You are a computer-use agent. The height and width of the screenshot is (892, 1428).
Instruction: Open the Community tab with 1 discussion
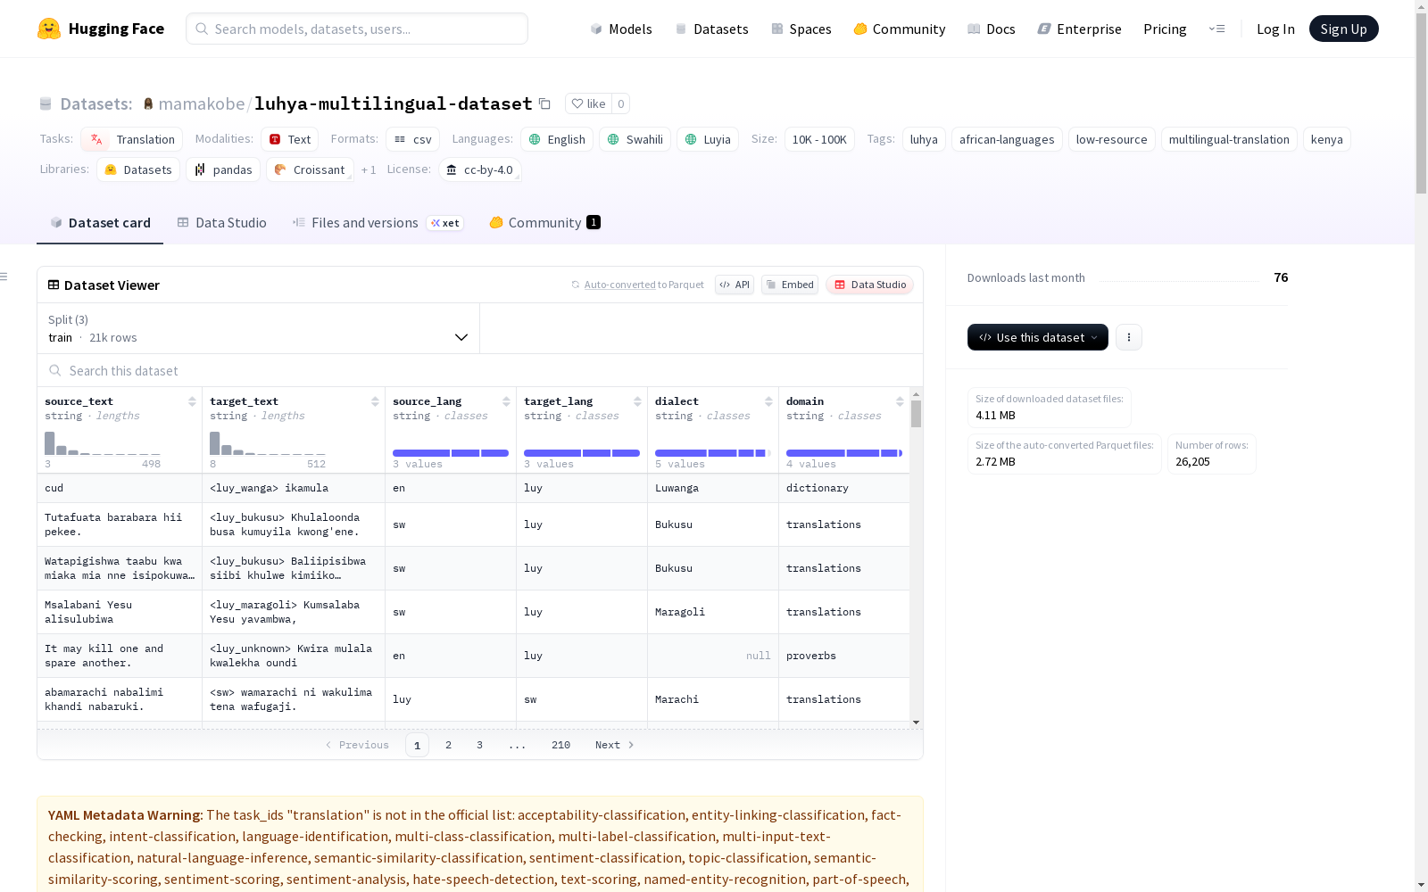544,223
